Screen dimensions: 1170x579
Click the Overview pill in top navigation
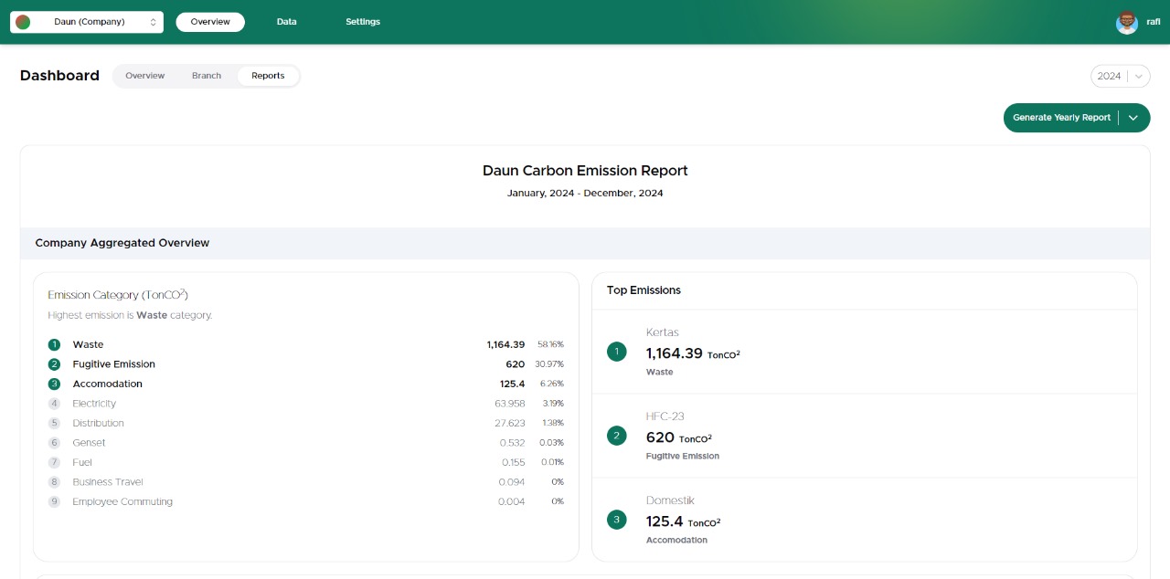[210, 22]
